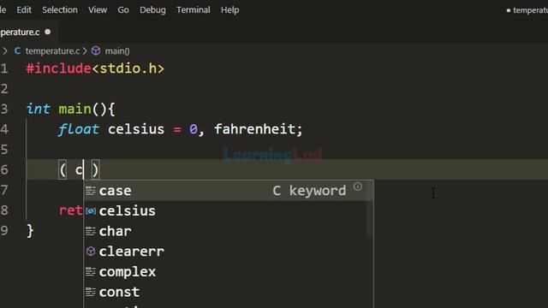548x308 pixels.
Task: Choose the 'celsius' autocomplete suggestion
Action: 229,211
